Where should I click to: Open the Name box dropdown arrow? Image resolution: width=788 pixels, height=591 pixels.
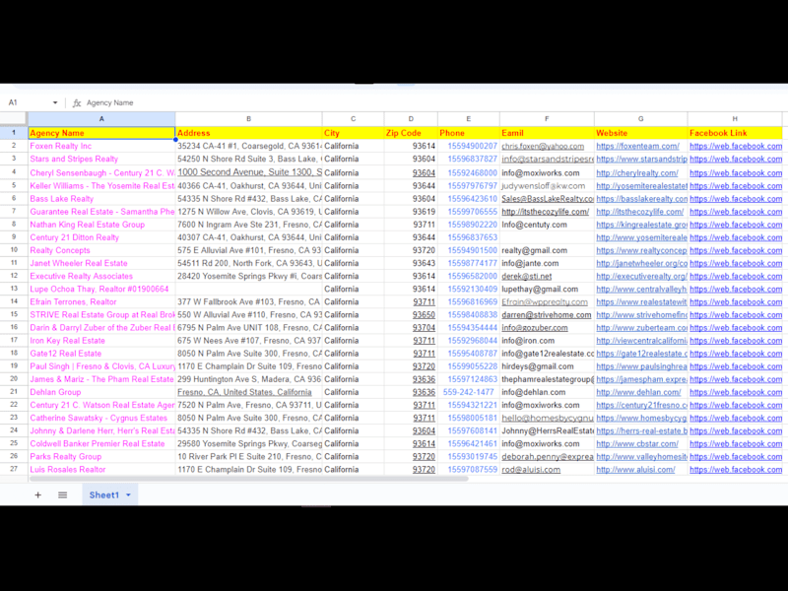click(x=55, y=102)
